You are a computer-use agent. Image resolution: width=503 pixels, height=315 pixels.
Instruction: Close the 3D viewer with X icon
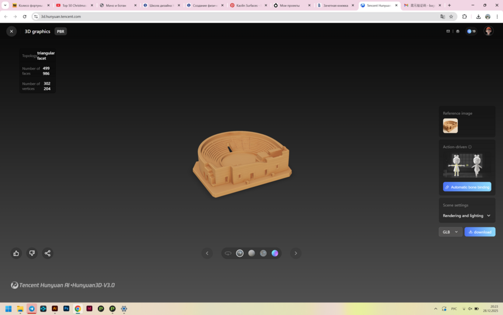(x=11, y=31)
